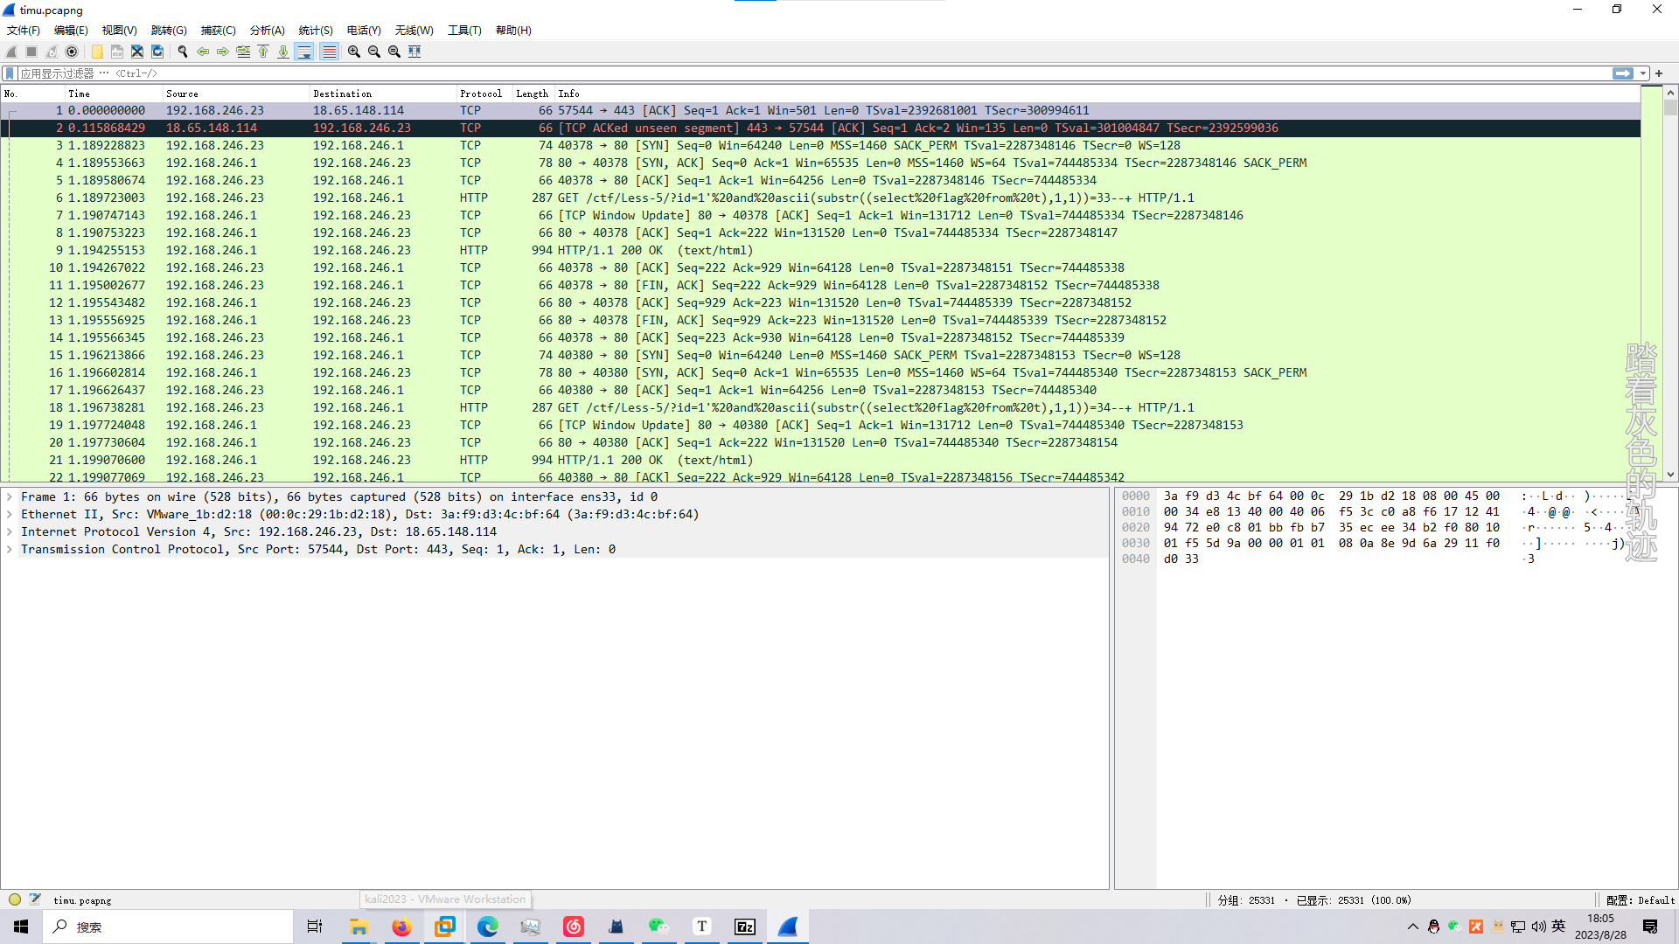Click expert information status circle icon
Screen dimensions: 1679x944
(x=15, y=899)
